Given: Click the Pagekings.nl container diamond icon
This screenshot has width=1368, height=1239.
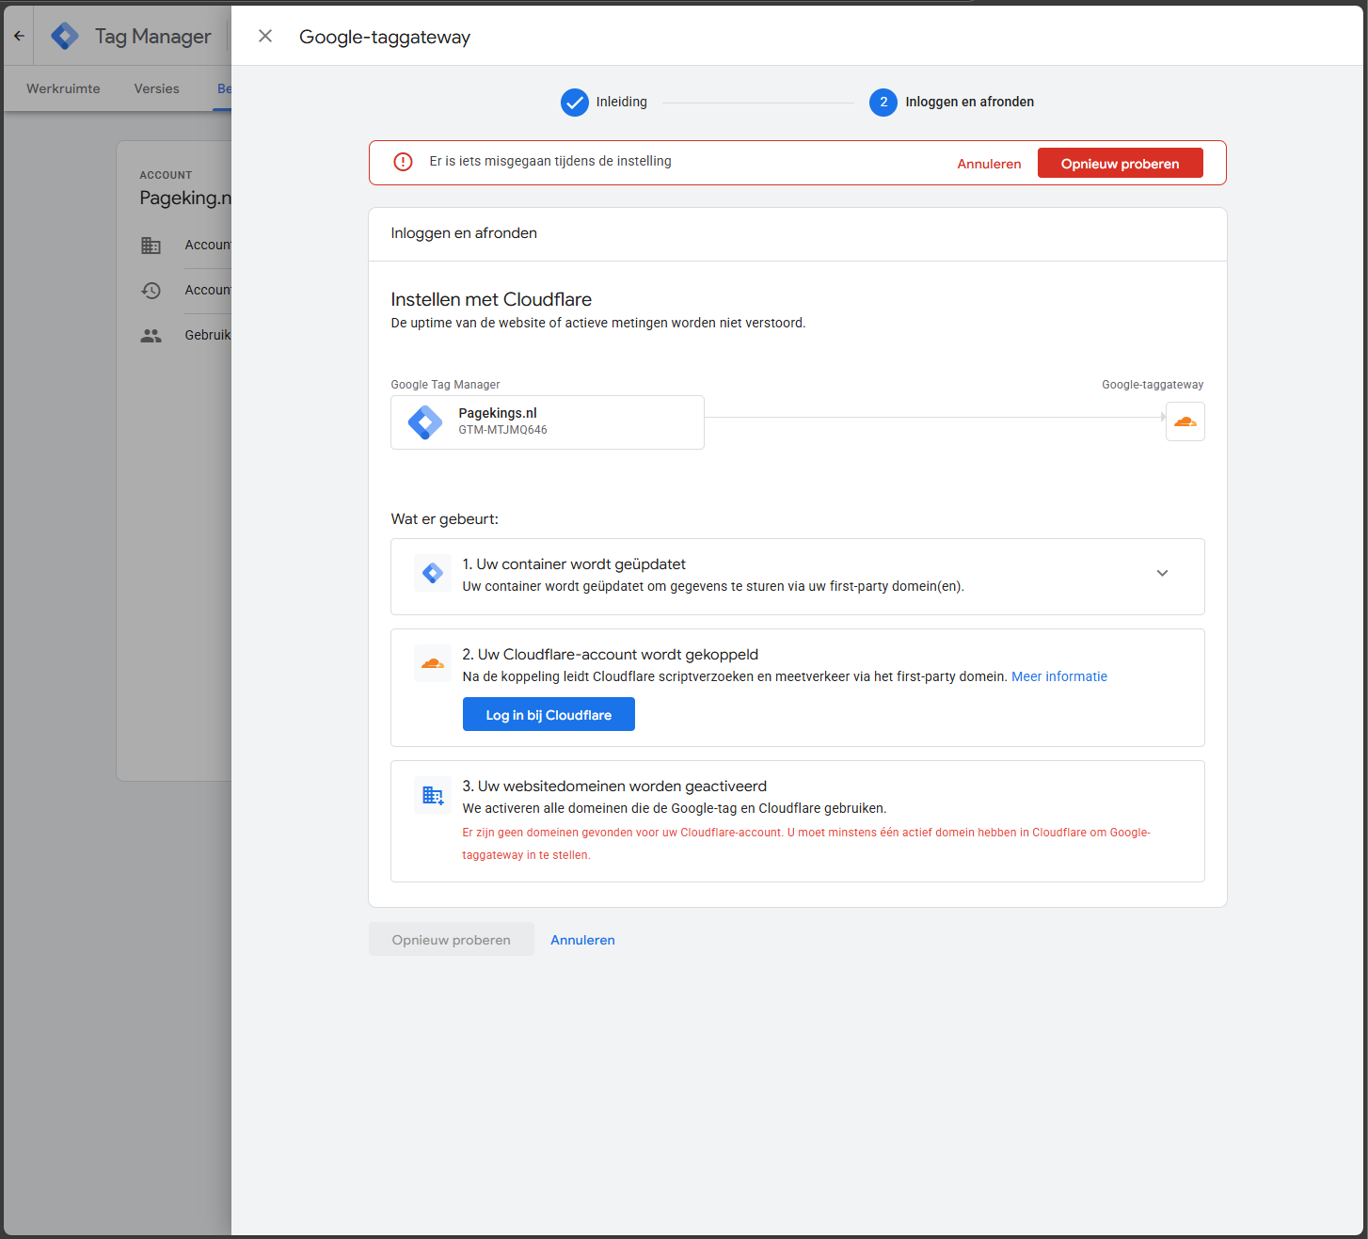Looking at the screenshot, I should coord(425,422).
